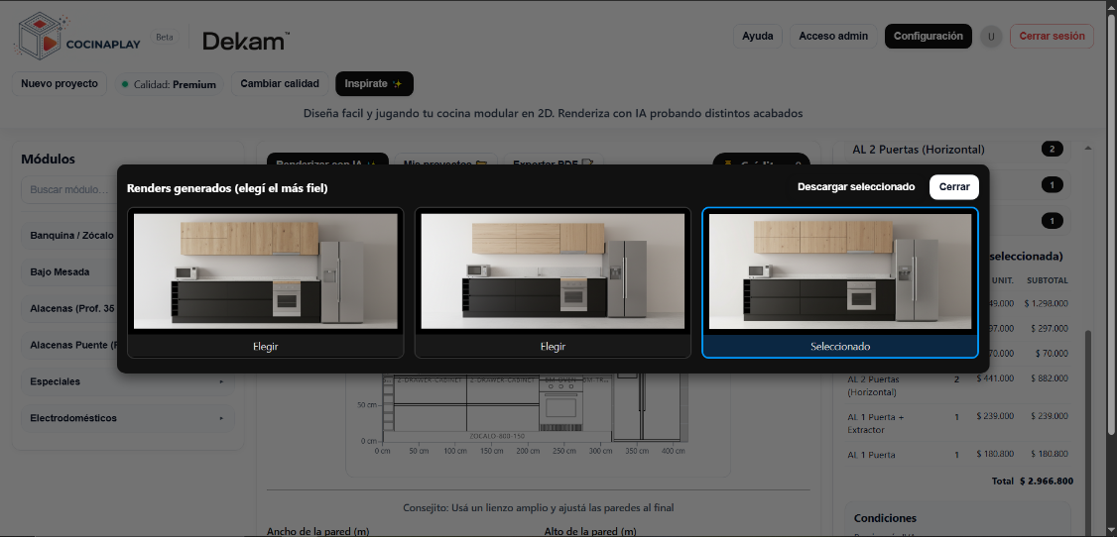Click the Seleccionado label on third render
Viewport: 1117px width, 537px height.
[x=839, y=347]
